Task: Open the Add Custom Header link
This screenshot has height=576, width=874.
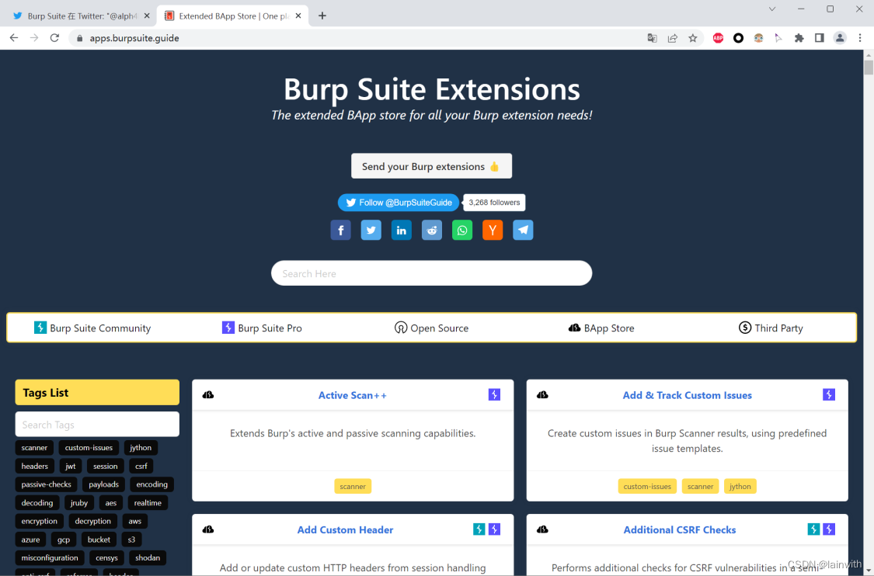Action: point(345,529)
